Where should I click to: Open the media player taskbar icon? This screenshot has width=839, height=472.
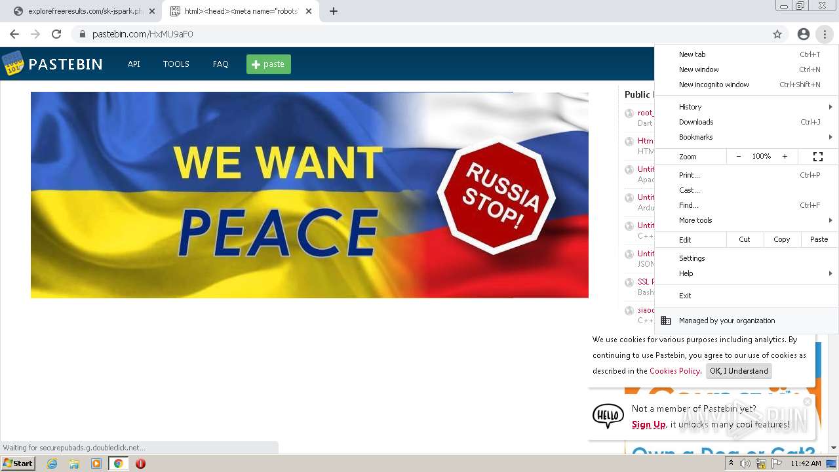96,463
